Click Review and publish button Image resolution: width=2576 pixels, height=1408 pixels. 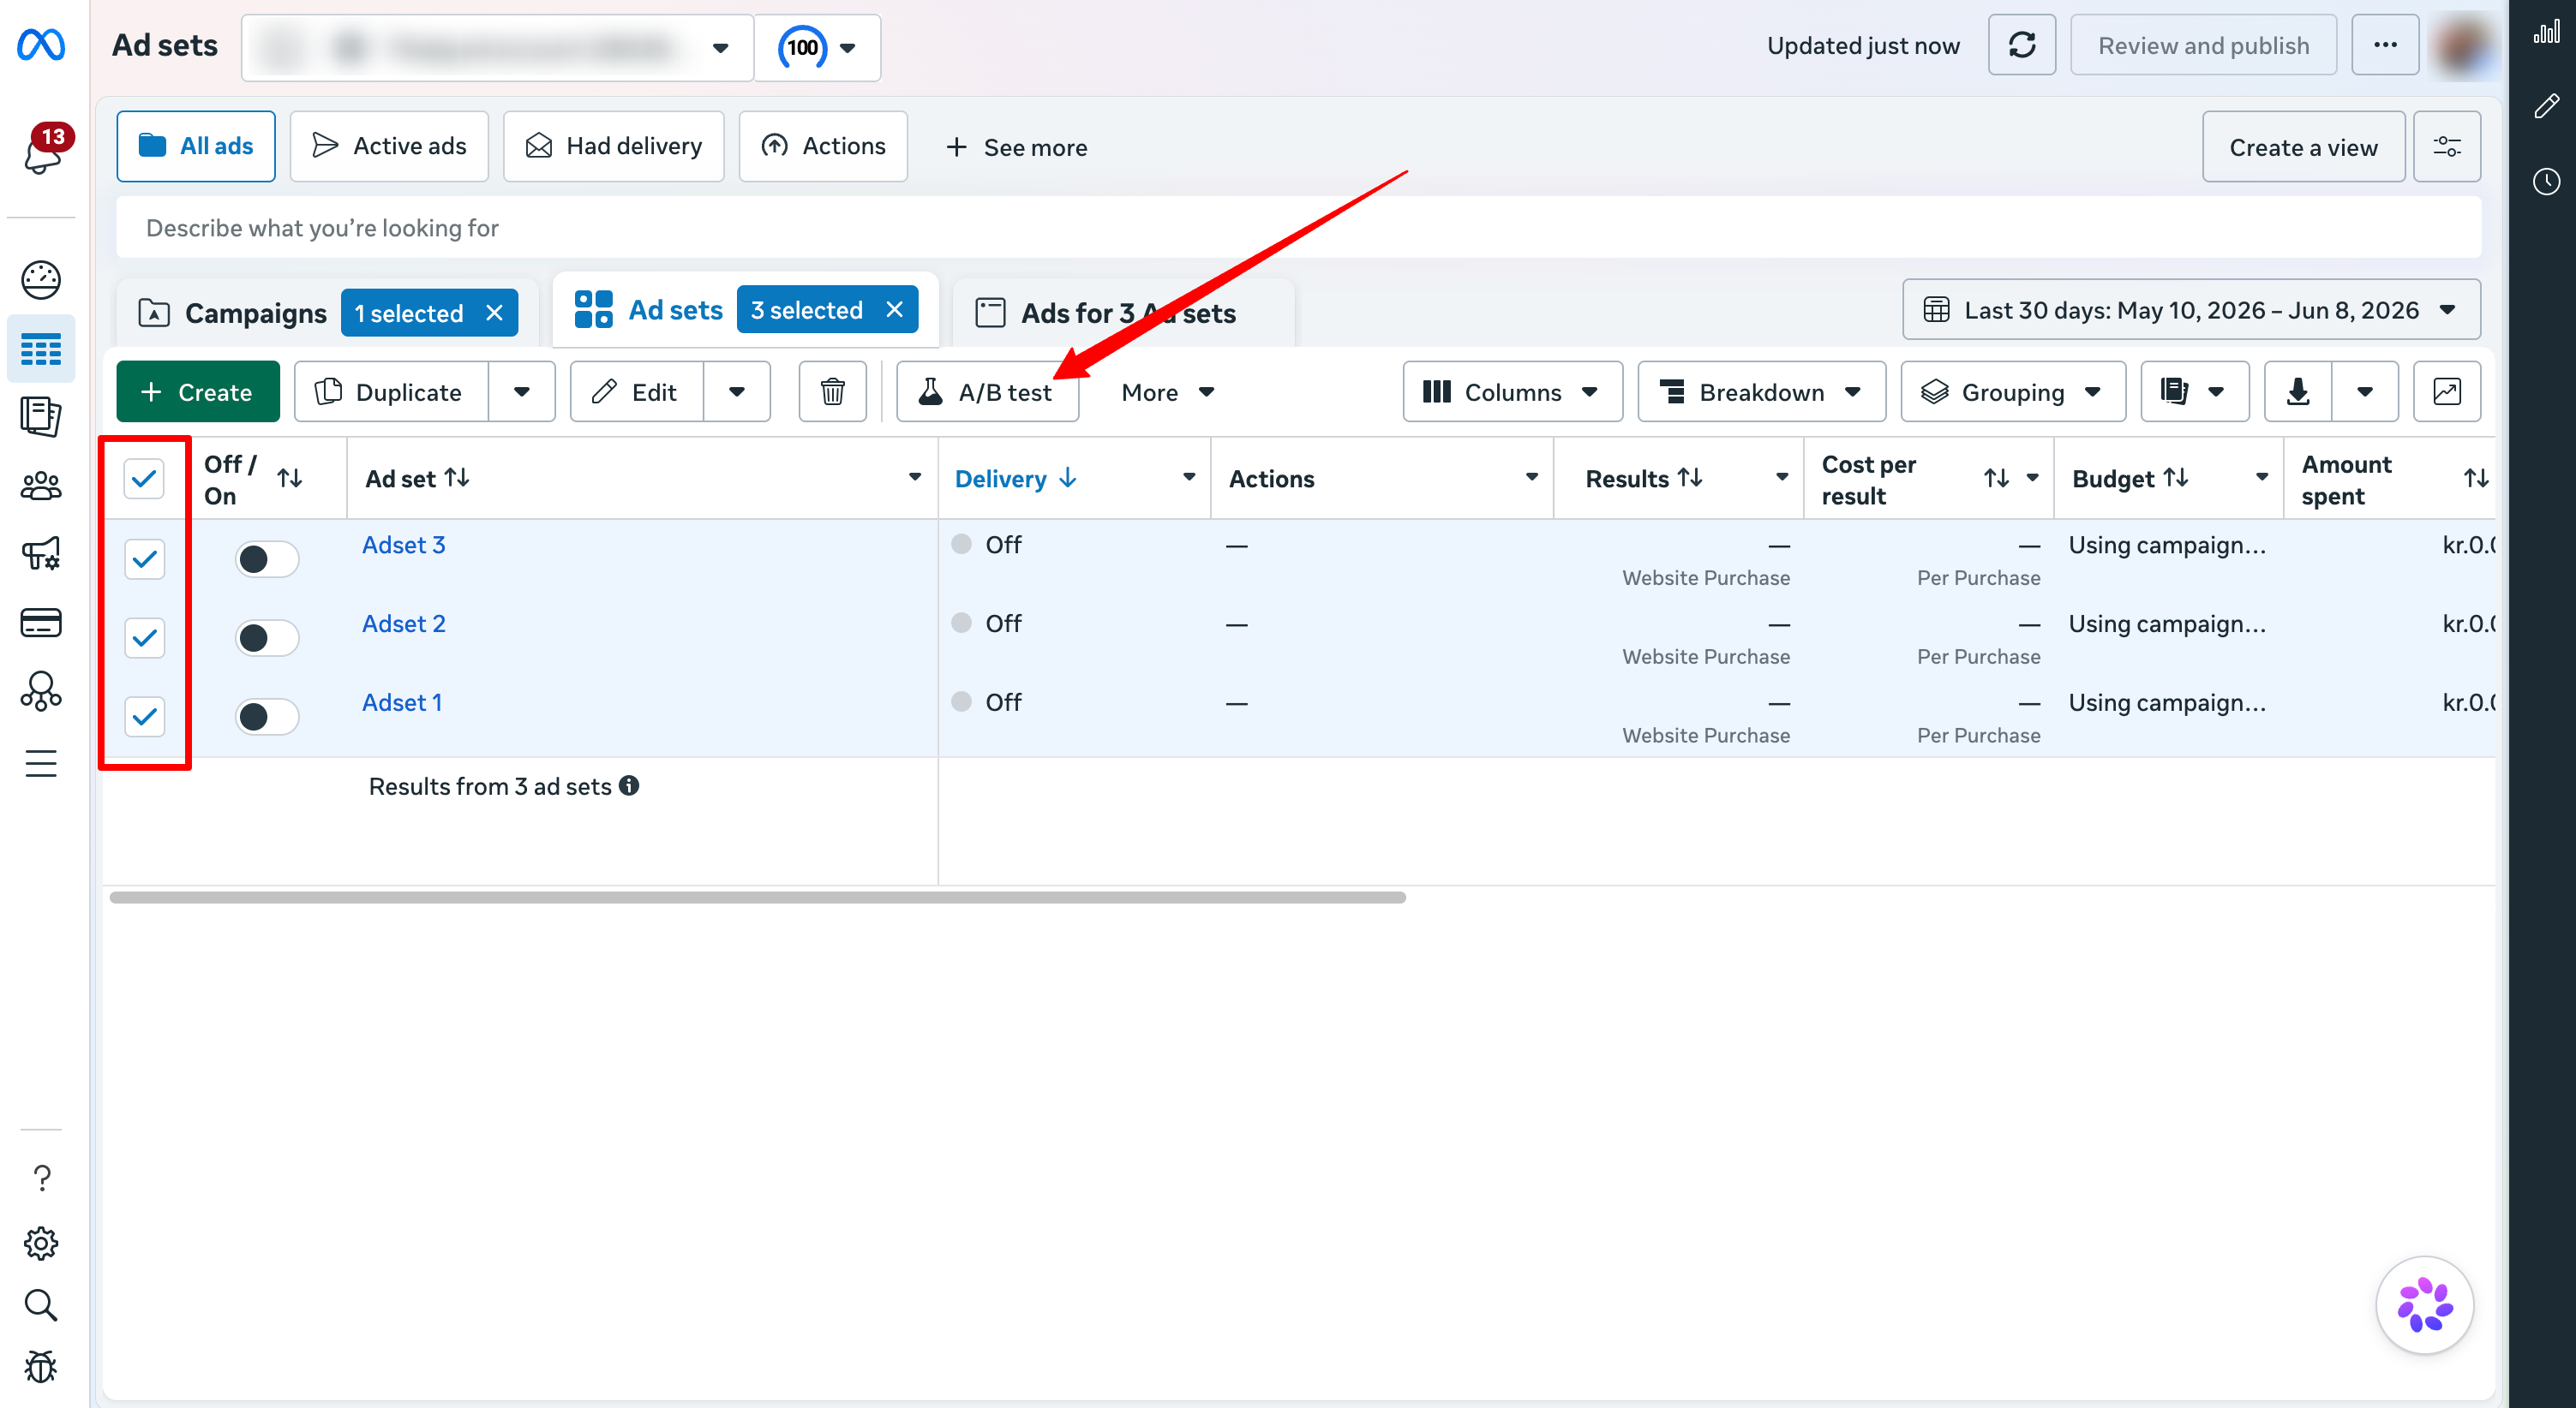point(2203,46)
